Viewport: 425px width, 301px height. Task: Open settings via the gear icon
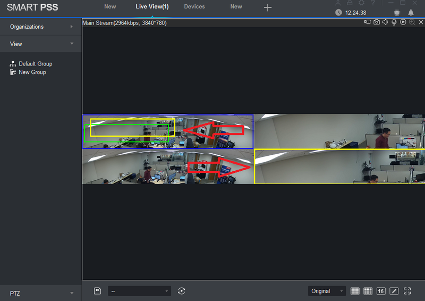pyautogui.click(x=362, y=3)
